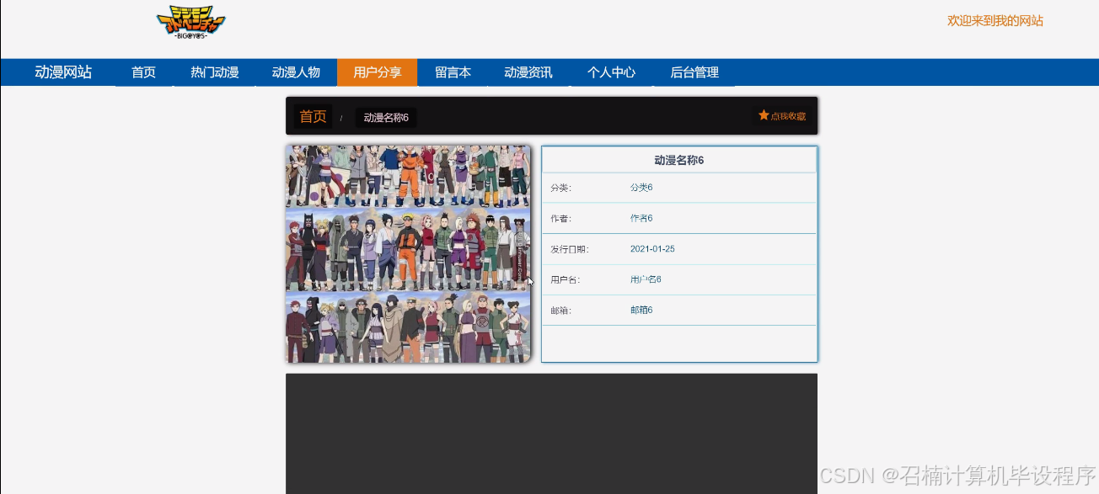Click the 2021-01-25 release date
1099x494 pixels.
(652, 249)
